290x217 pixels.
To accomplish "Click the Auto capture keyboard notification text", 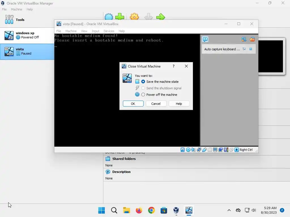I will point(222,49).
